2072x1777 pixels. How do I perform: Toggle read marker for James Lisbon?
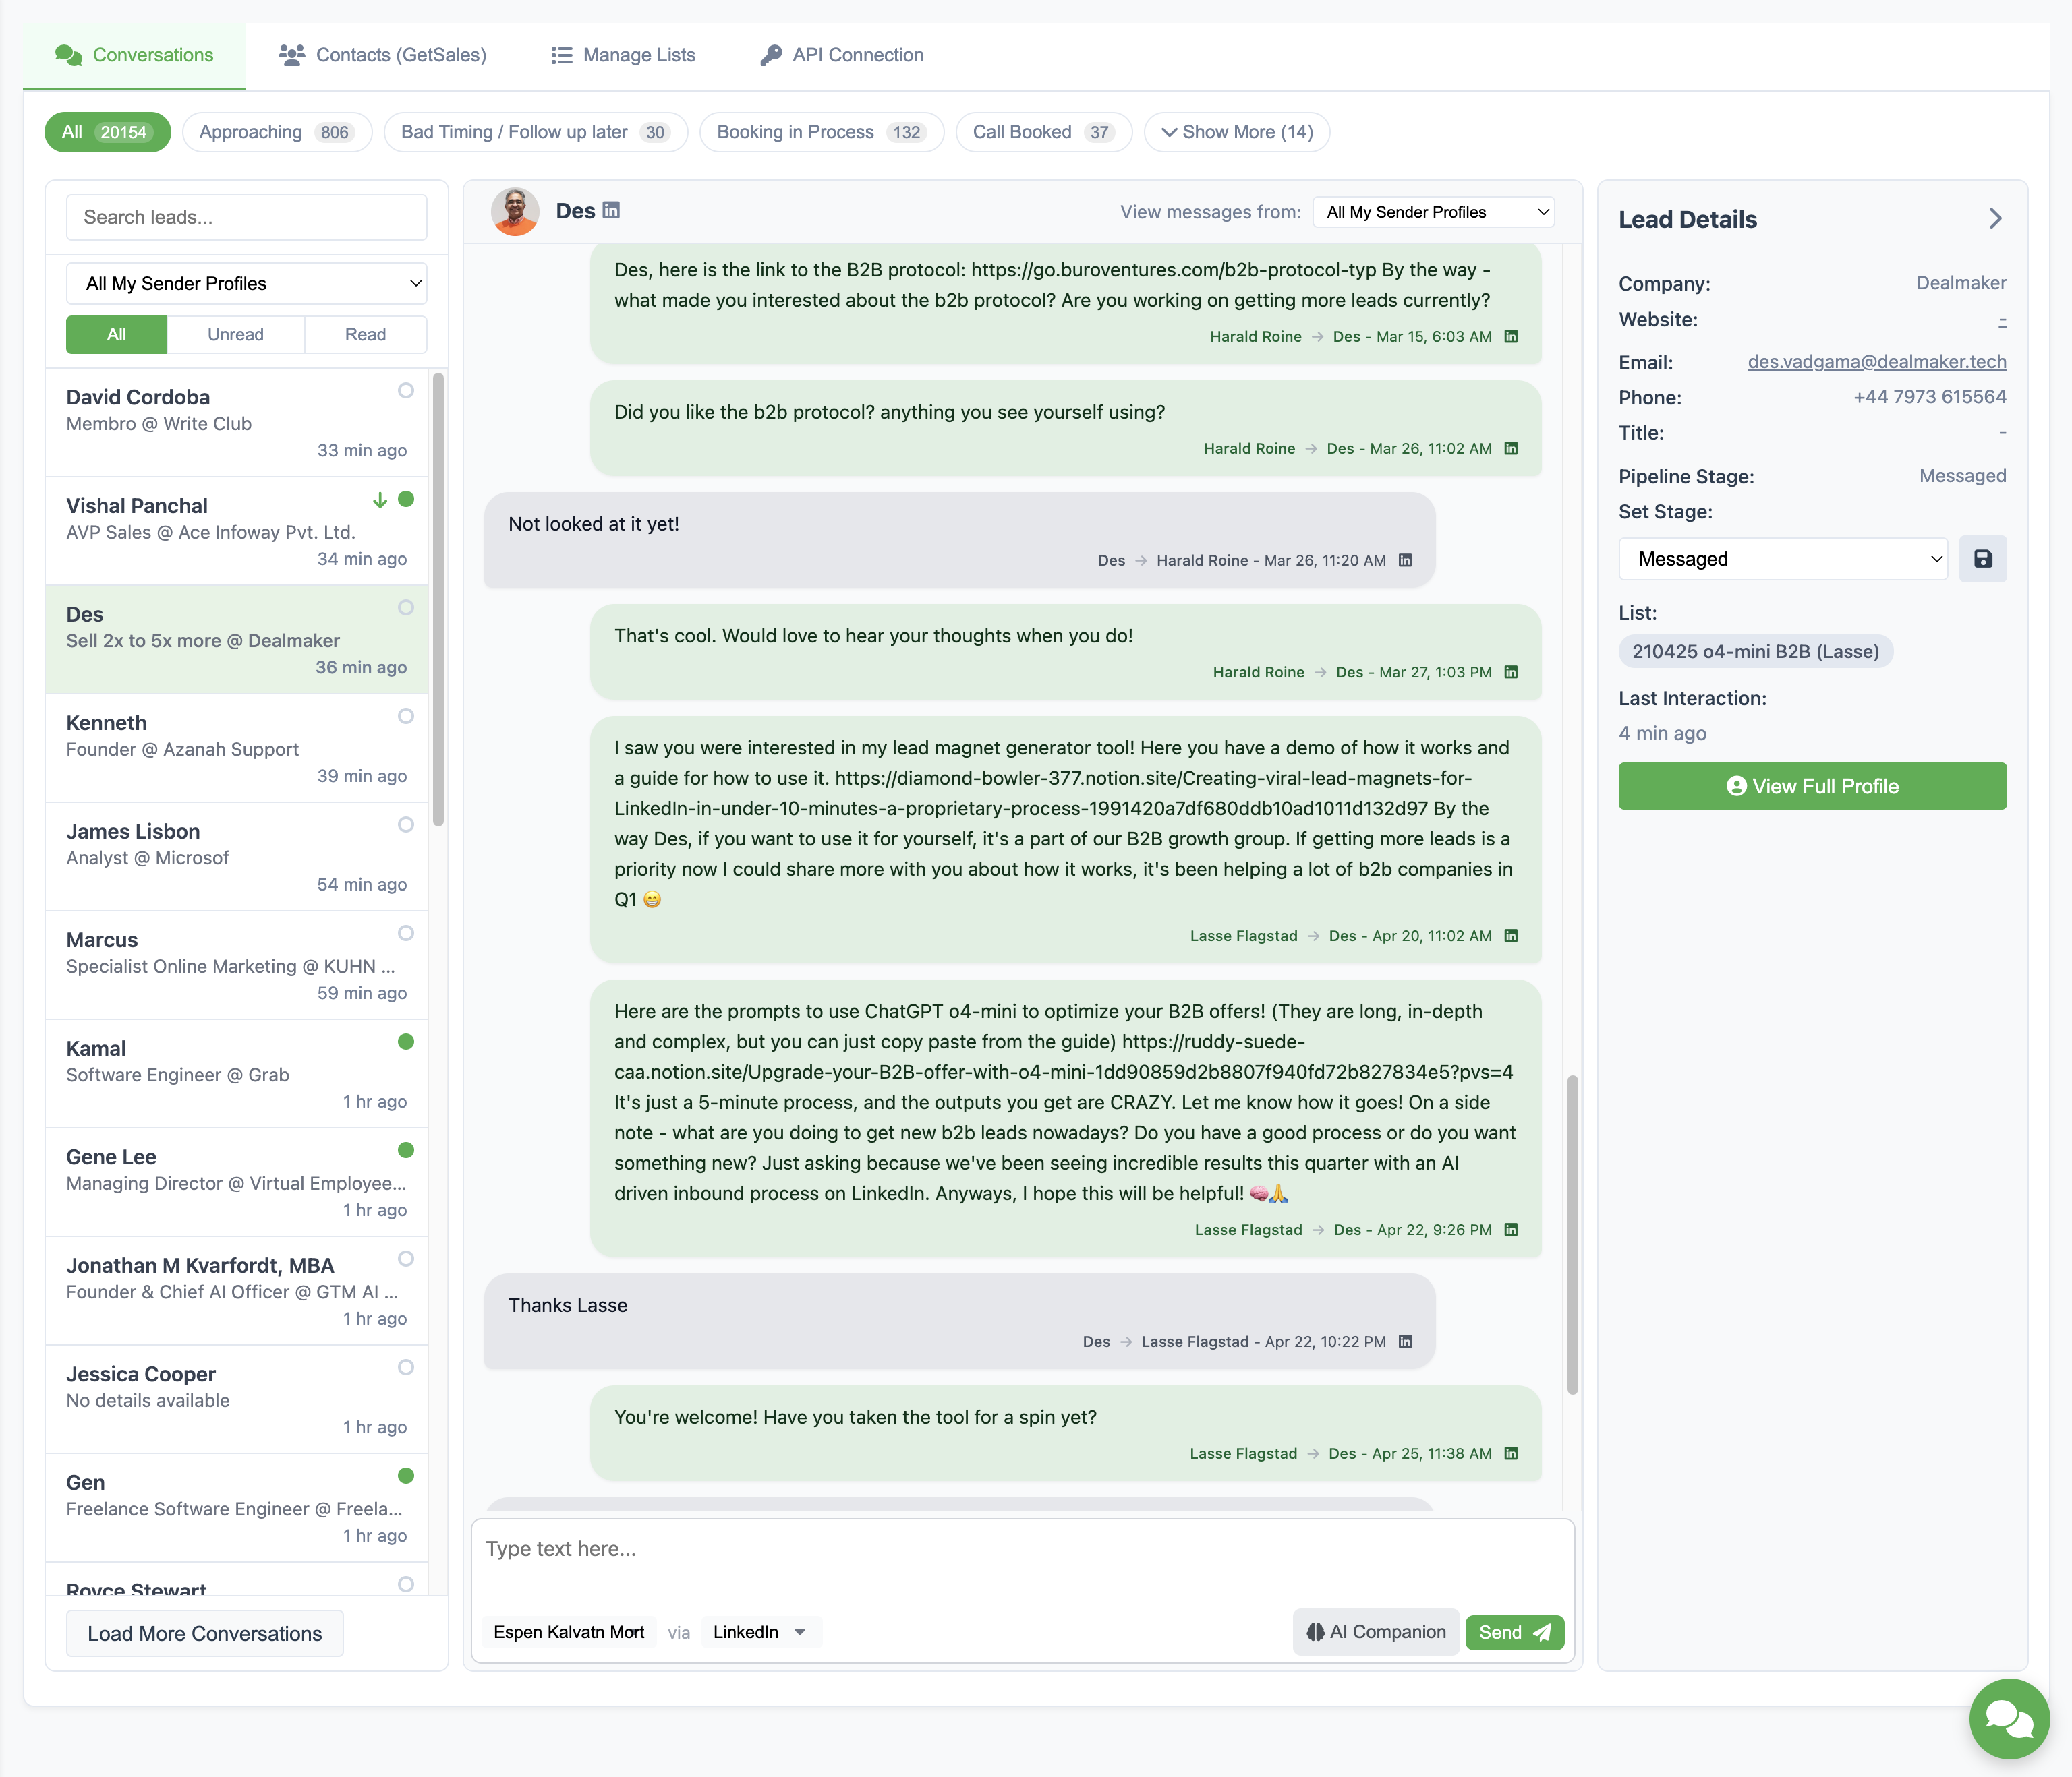click(x=406, y=824)
